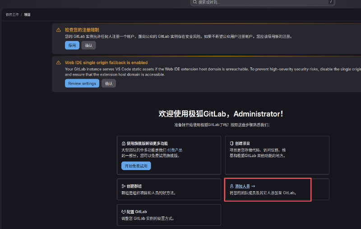Image resolution: width=361 pixels, height=229 pixels.
Task: Click the group icon next to 创建群组
Action: click(x=123, y=186)
